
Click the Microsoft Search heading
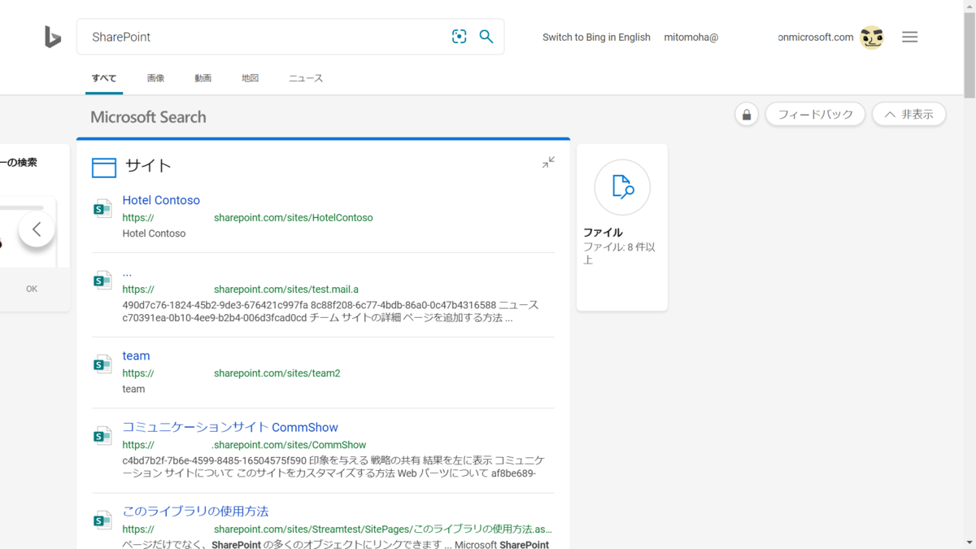coord(148,117)
